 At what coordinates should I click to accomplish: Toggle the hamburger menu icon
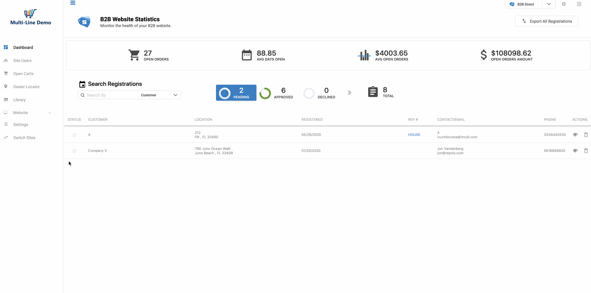click(73, 3)
